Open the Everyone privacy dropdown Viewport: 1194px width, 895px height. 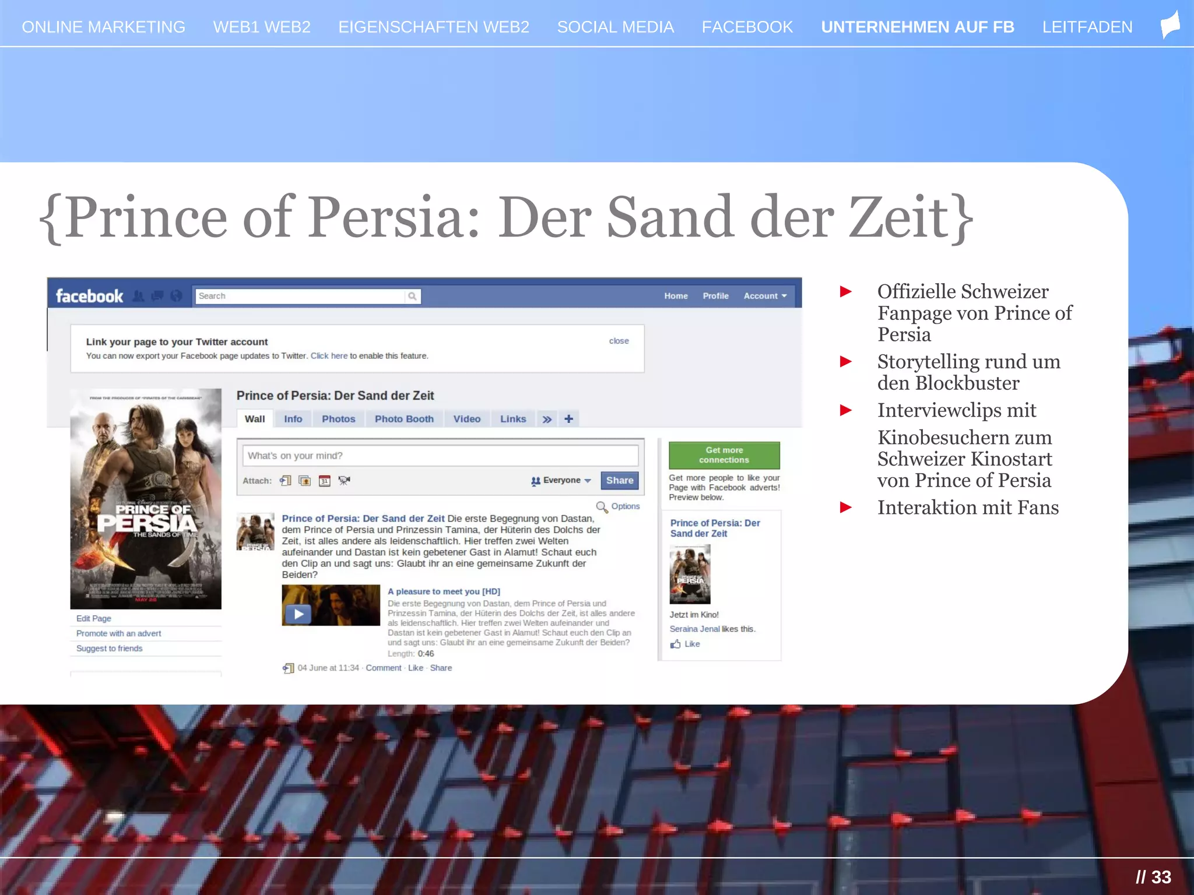coord(561,481)
